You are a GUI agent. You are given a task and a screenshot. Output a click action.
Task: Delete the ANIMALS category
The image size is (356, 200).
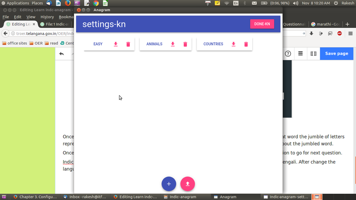tap(185, 44)
